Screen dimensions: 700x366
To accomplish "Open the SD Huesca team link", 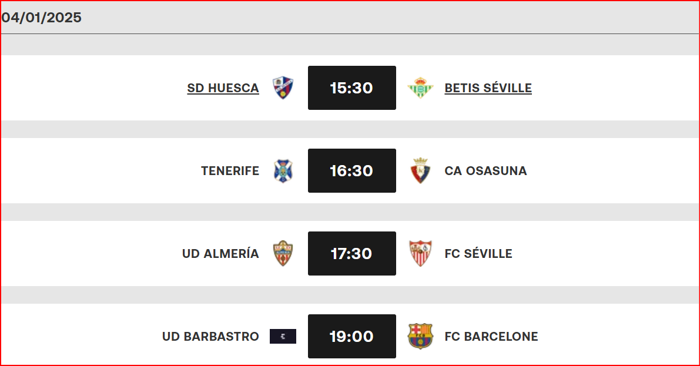I will 223,88.
